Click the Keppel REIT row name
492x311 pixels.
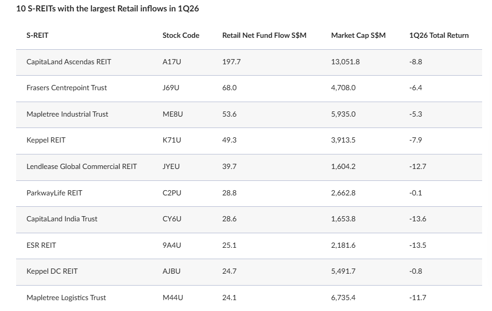46,140
